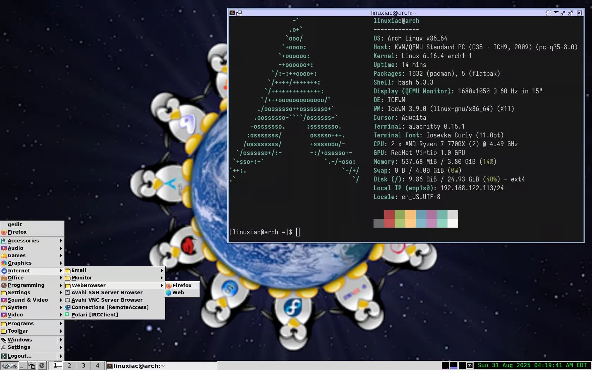Open the terminal window system menu icon
This screenshot has height=370, width=592.
point(233,12)
